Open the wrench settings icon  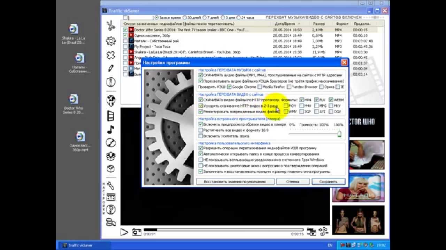coord(111,185)
